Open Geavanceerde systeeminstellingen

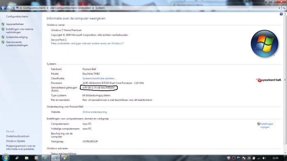17,44
